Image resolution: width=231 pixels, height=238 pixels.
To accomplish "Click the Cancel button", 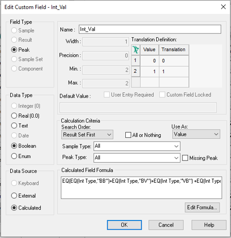I will point(166,225).
